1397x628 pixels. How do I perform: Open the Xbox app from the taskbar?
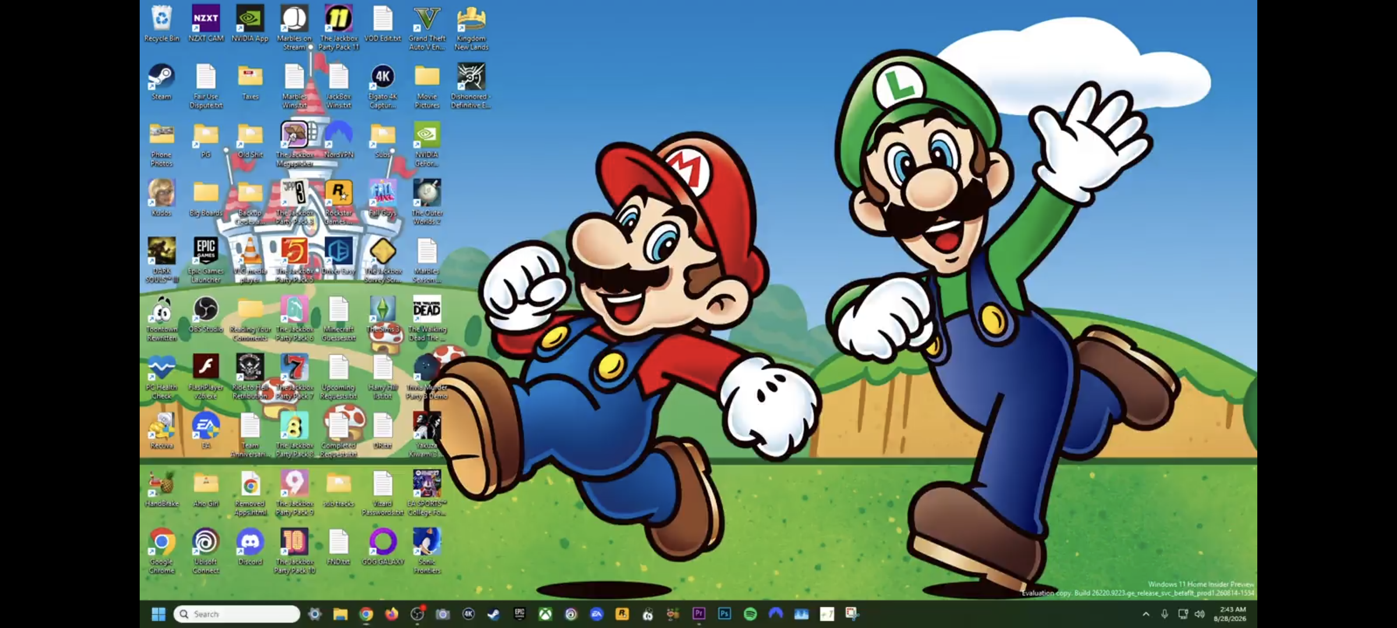click(545, 614)
